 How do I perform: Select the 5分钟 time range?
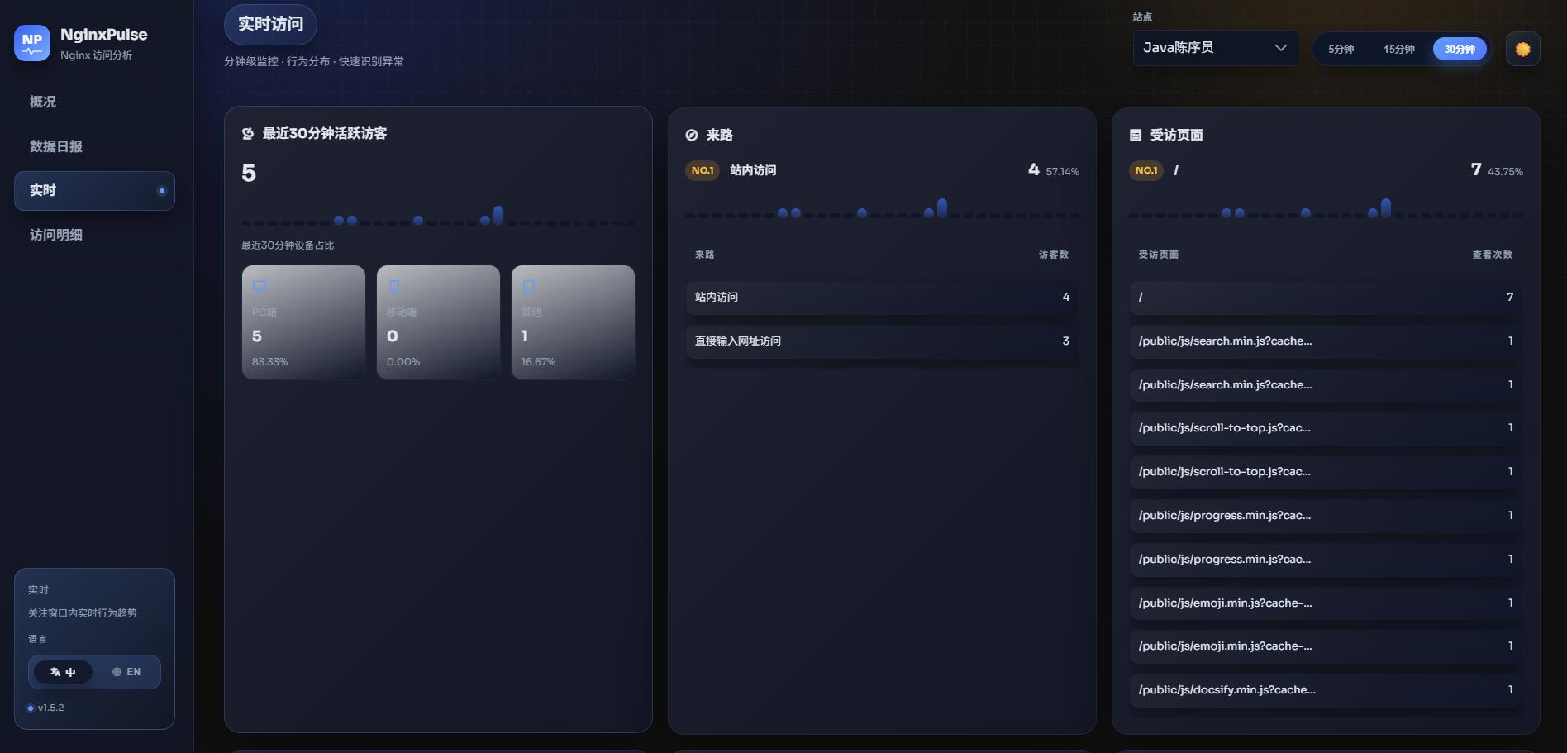(1341, 49)
